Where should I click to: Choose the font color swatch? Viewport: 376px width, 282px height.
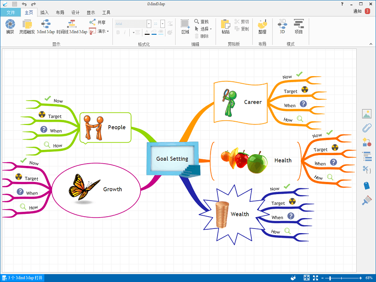[147, 32]
